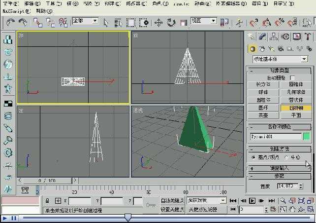Image resolution: width=316 pixels, height=223 pixels.
Task: Click the Select and Manipulate tool icon
Action: pyautogui.click(x=239, y=23)
